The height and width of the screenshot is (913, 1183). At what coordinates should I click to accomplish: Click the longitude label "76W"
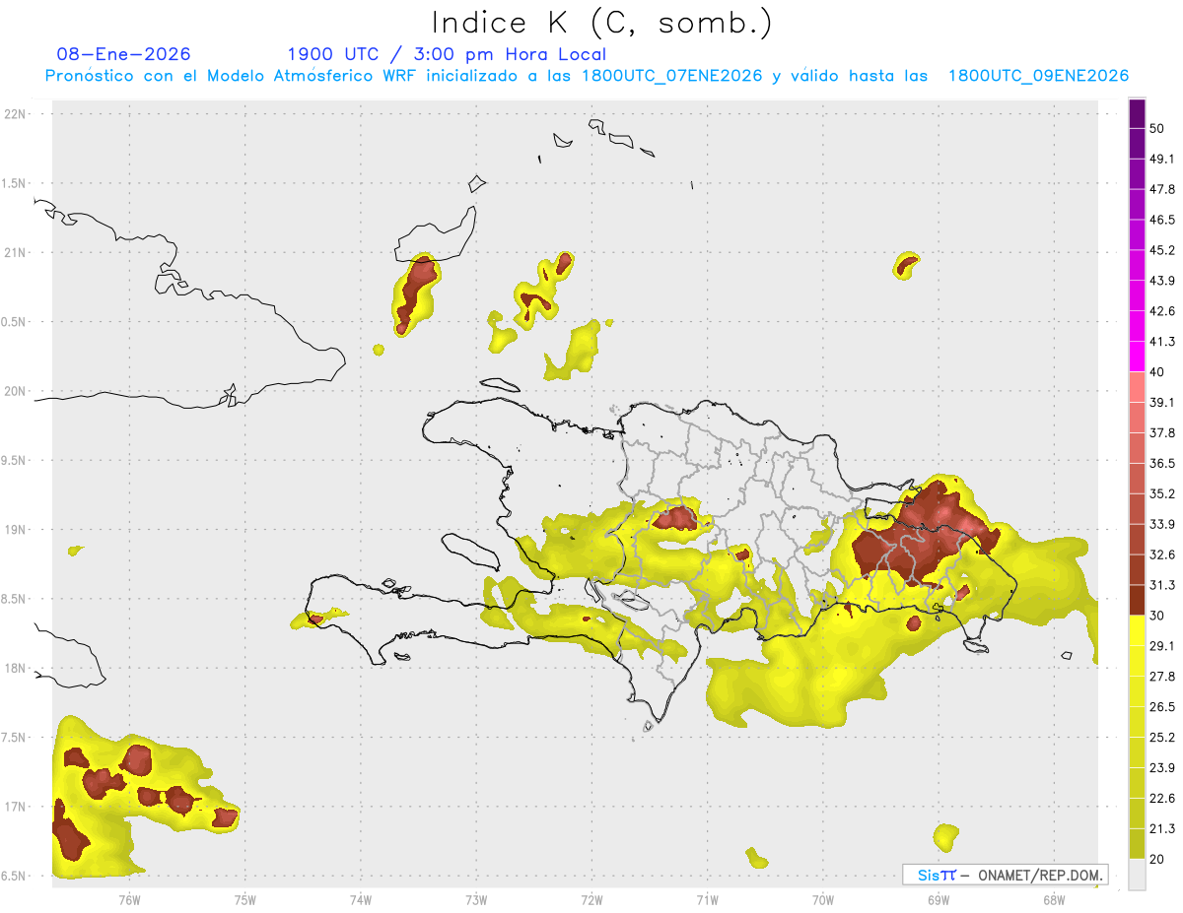(129, 899)
